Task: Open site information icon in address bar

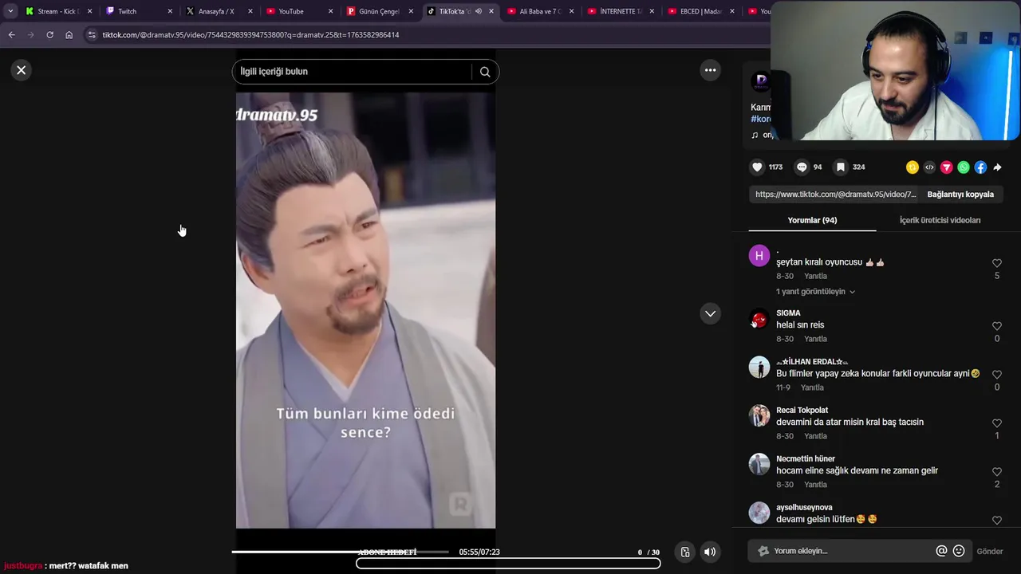Action: tap(92, 35)
